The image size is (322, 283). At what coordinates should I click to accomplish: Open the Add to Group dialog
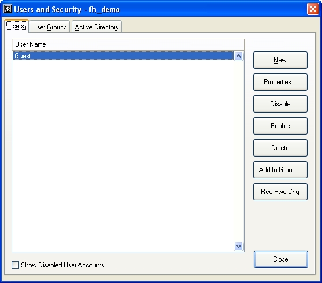point(280,170)
